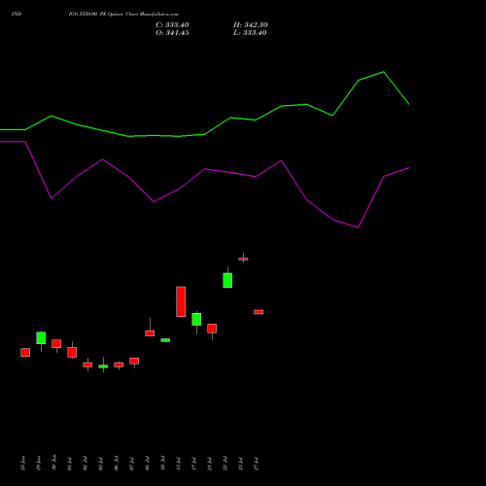Click the 5550.00 PE Option chart title
Image resolution: width=486 pixels, height=486 pixels.
click(123, 15)
